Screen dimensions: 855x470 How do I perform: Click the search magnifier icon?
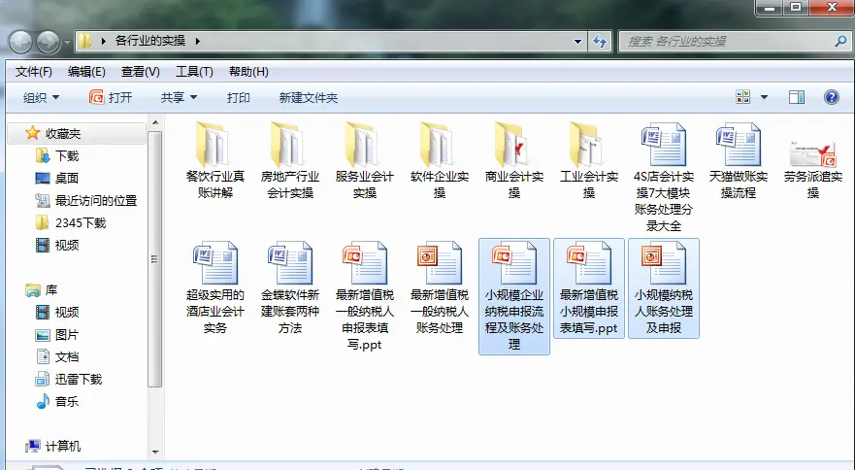(840, 41)
